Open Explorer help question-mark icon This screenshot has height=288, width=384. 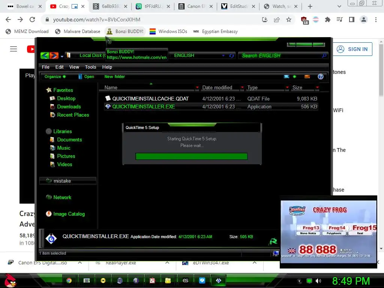(321, 76)
